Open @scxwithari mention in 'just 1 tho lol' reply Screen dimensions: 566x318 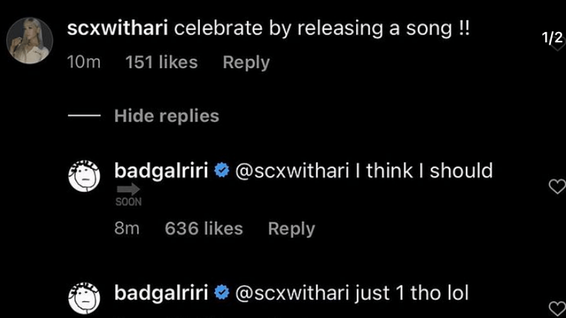[292, 293]
